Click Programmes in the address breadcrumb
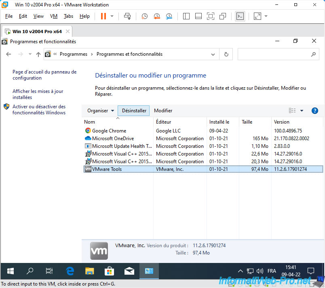 (x=74, y=54)
